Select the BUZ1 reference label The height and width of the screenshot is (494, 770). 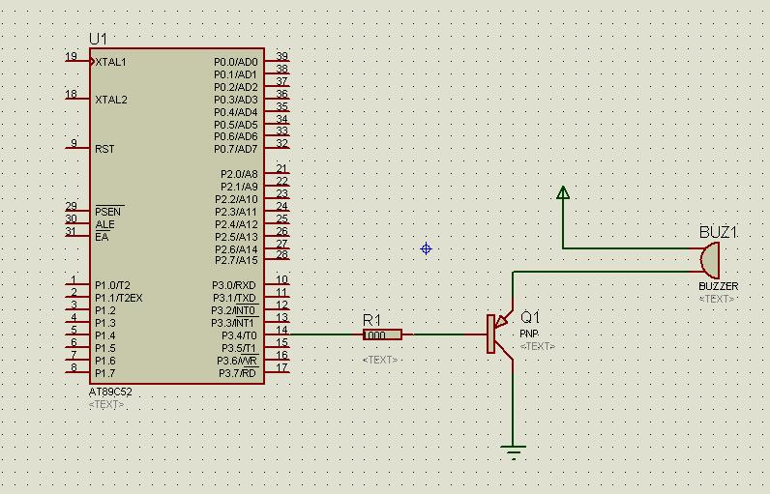click(x=718, y=233)
